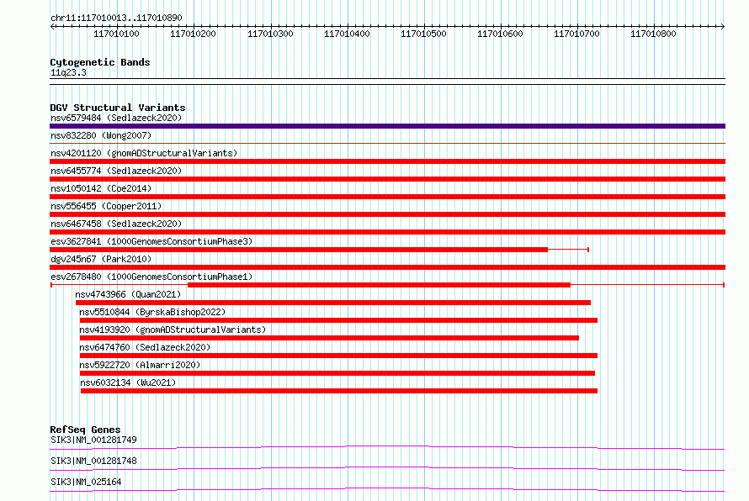Viewport: 749px width, 501px height.
Task: Click the nsv6579484 (Sedlazeck2020) variant label
Action: click(x=116, y=118)
